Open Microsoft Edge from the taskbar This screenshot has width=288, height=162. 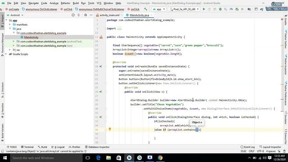tap(98, 158)
